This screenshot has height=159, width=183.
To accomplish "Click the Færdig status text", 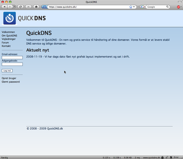I will [5, 157].
